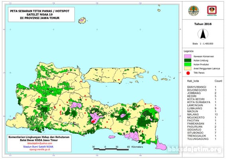Select the BOJONEGORO row name
Viewport: 226px width, 159px height.
coord(197,90)
